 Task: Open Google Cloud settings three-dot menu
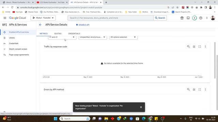coord(207,18)
